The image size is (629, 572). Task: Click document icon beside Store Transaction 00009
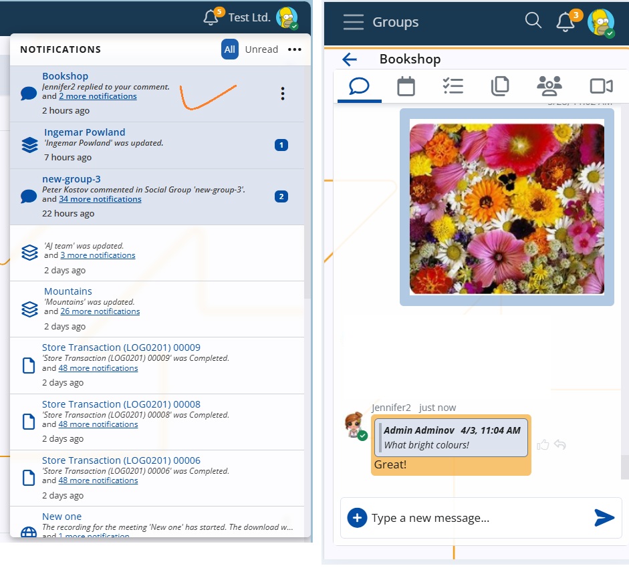(x=29, y=366)
